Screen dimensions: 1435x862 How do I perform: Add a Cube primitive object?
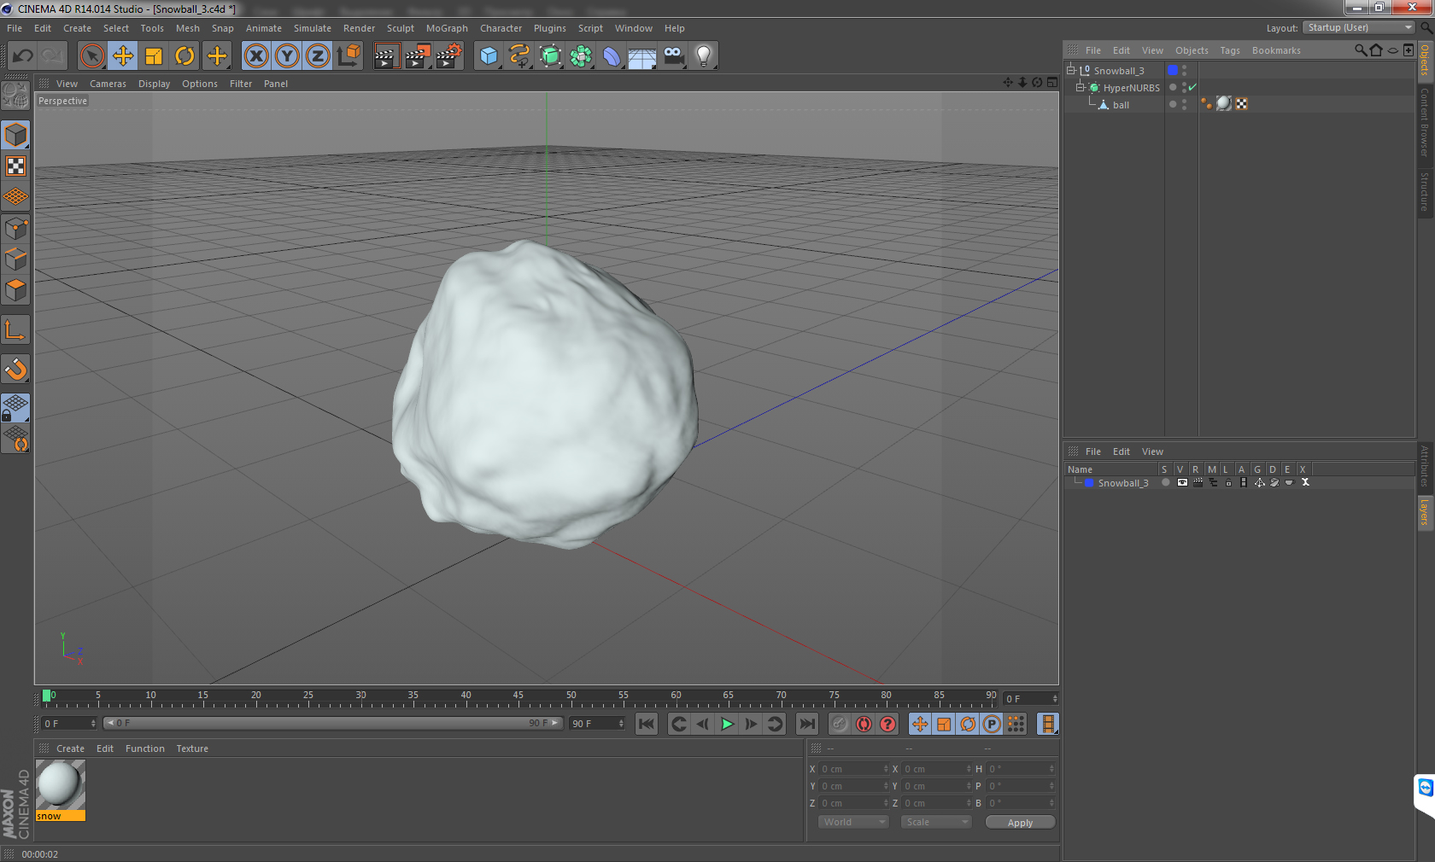489,56
